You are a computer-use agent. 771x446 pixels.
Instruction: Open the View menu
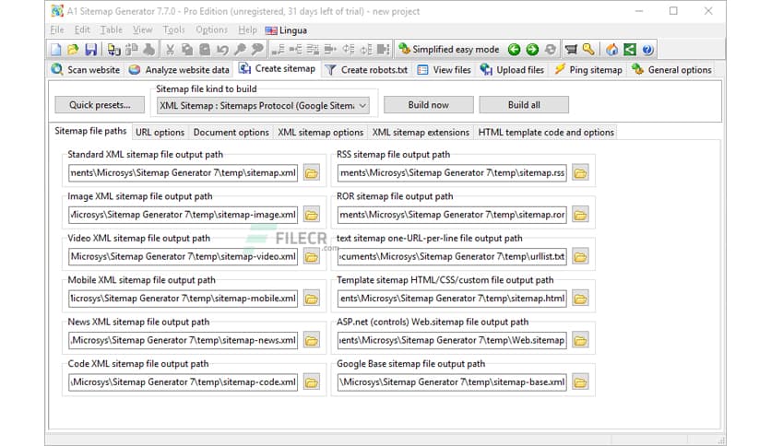[143, 30]
